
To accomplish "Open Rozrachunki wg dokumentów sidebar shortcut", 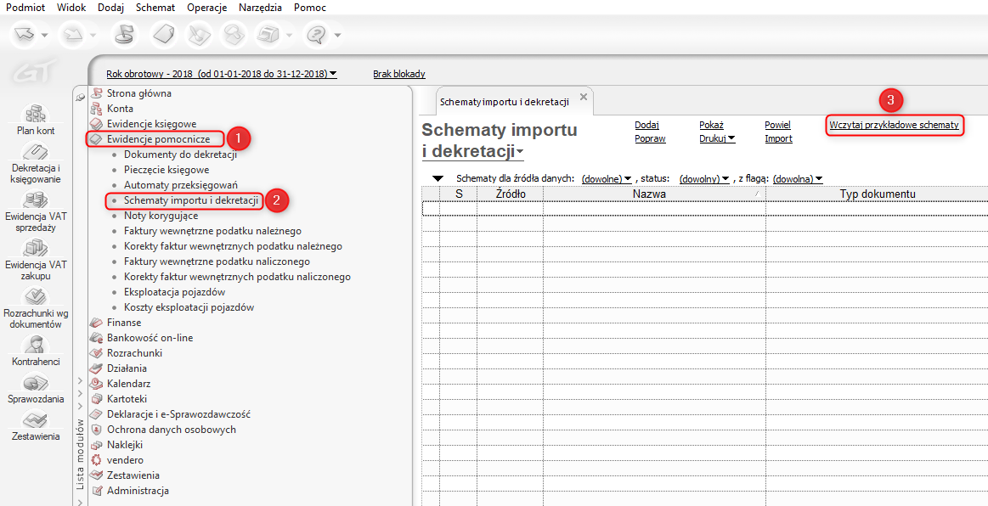I will point(36,308).
